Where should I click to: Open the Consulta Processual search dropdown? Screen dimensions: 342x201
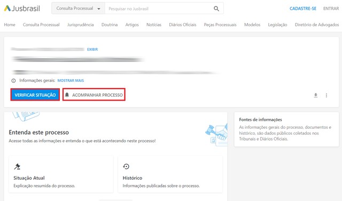(x=79, y=9)
